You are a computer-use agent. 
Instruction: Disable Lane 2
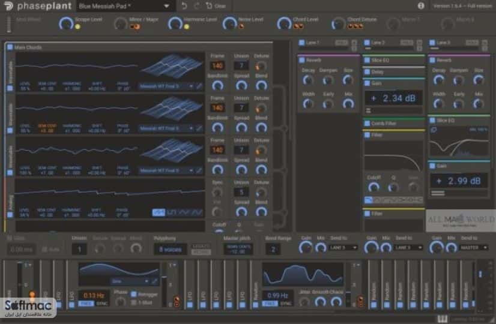point(367,43)
